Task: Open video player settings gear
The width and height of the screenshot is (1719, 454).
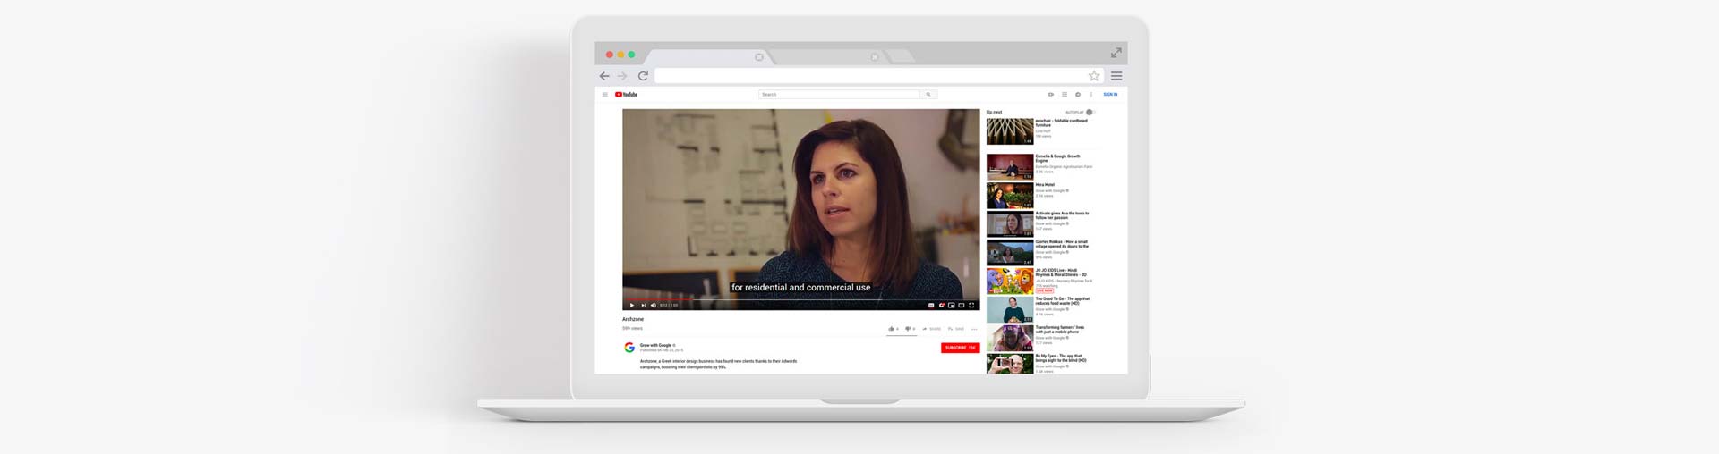Action: click(x=941, y=306)
